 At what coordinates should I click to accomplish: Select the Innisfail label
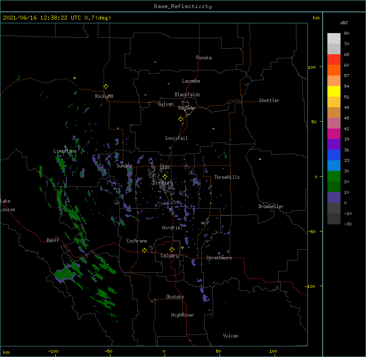tap(176, 138)
